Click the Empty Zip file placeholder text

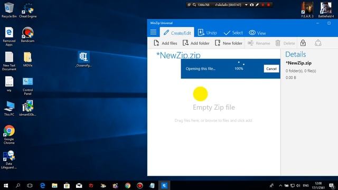(x=214, y=107)
